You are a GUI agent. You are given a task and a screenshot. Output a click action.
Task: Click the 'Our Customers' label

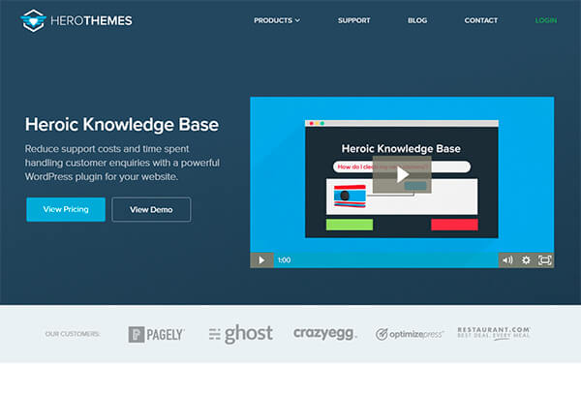(73, 334)
